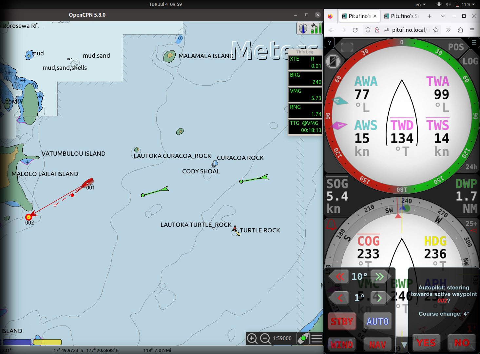Click the RNG 1.74 panel

(x=305, y=110)
